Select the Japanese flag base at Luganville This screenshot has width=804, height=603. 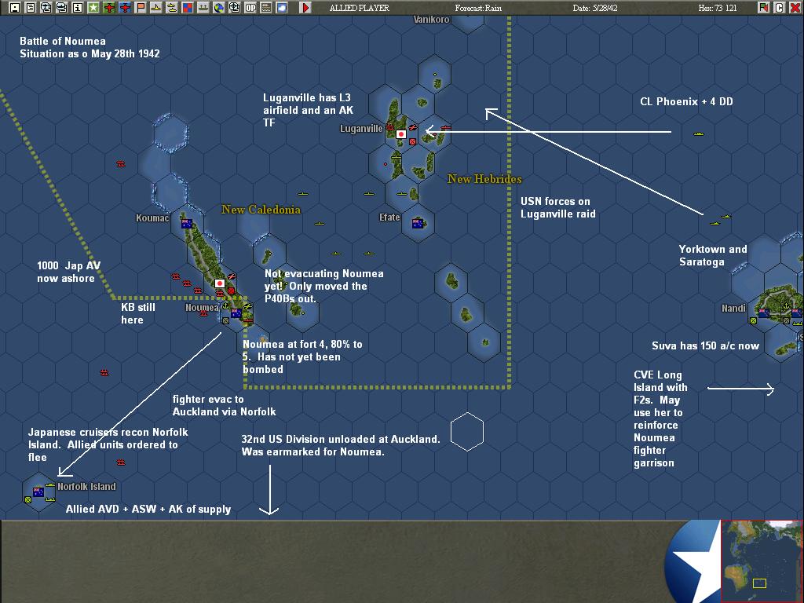401,134
